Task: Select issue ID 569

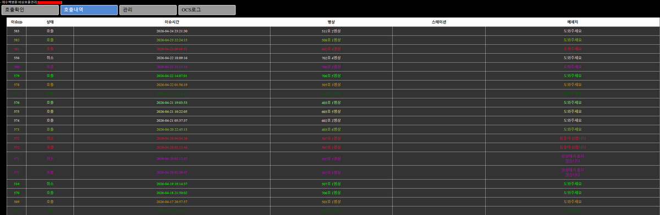Action: click(x=16, y=202)
